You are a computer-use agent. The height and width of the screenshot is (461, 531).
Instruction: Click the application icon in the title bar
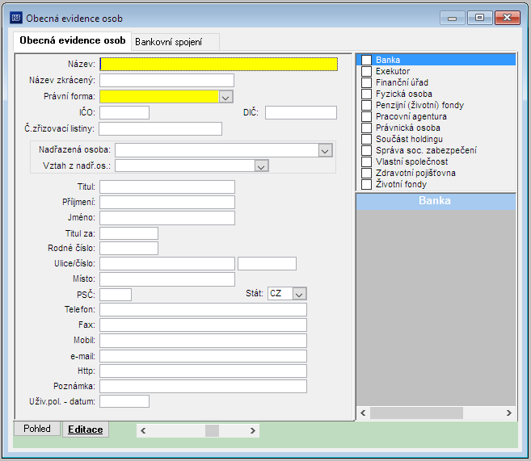point(16,18)
